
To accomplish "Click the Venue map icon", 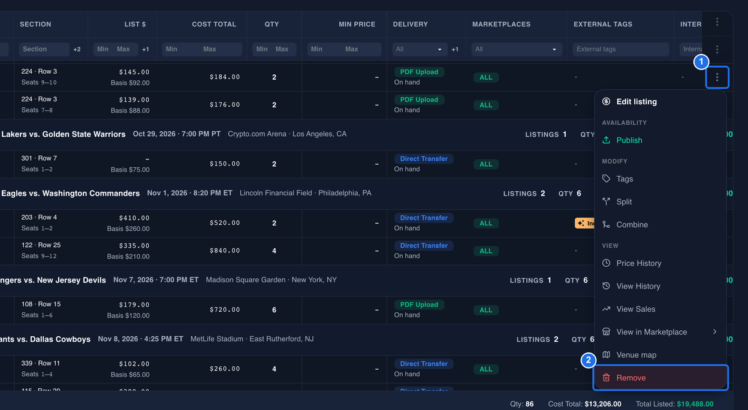I will pos(606,355).
